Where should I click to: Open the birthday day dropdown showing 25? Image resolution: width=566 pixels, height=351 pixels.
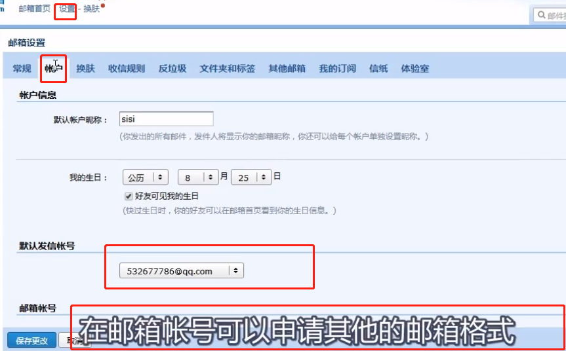tap(251, 177)
